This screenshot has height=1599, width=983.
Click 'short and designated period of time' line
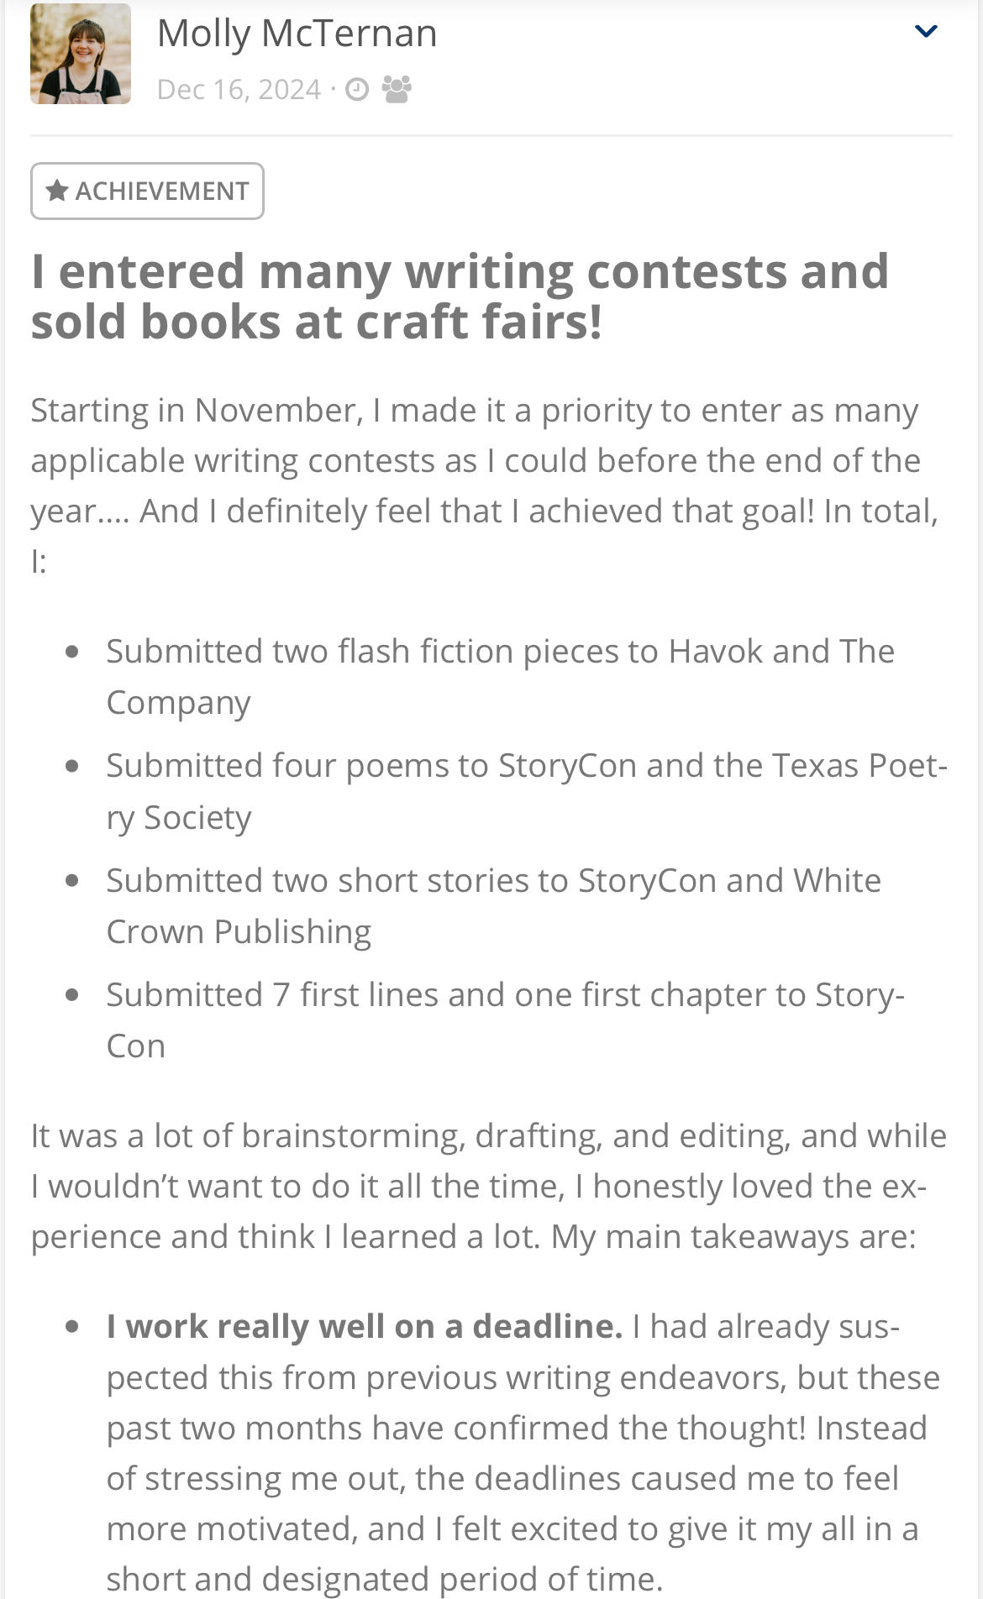coord(385,1579)
